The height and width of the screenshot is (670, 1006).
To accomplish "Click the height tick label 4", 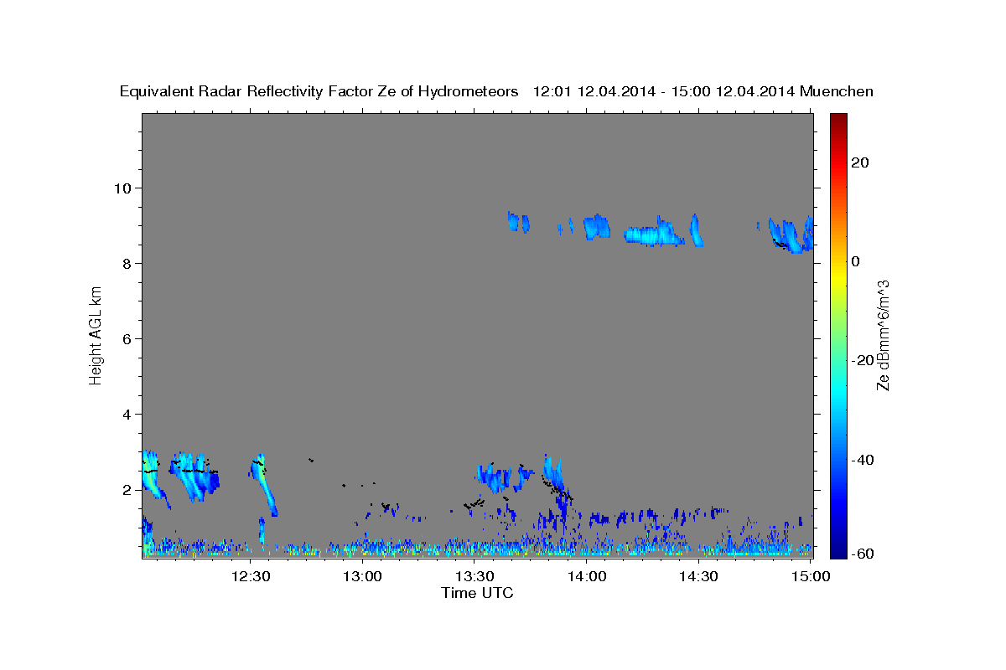I will [127, 414].
